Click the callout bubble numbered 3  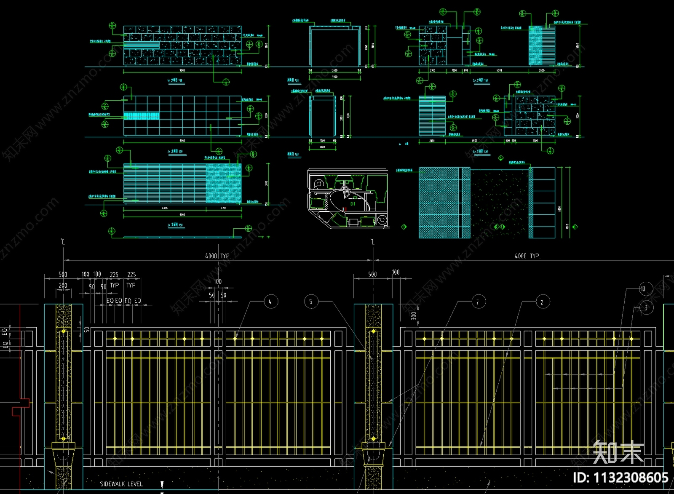[x=646, y=308]
